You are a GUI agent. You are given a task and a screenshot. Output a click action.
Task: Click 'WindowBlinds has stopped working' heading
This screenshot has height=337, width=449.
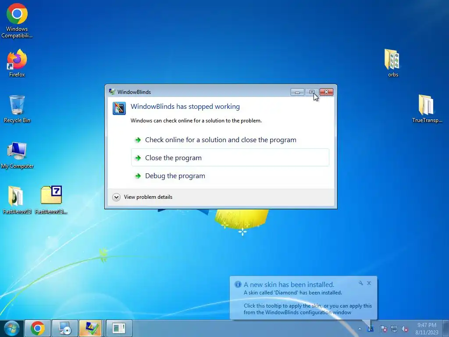[185, 107]
